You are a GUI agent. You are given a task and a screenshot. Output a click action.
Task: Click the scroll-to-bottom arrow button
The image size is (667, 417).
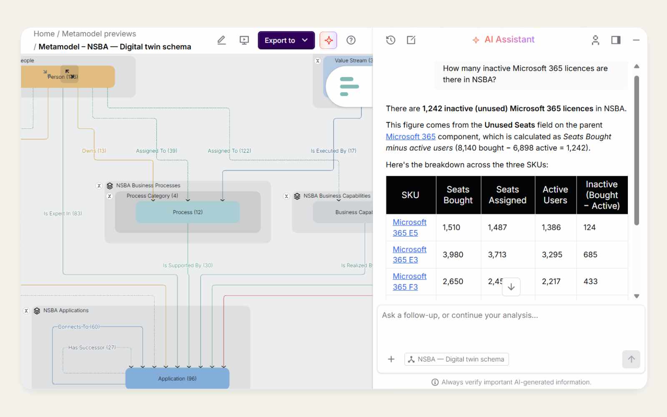tap(511, 287)
